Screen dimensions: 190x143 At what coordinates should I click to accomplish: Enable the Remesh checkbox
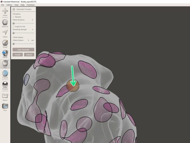[x=14, y=17]
